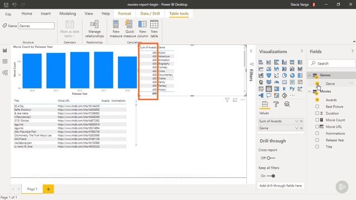Image resolution: width=356 pixels, height=200 pixels.
Task: Switch to Data view in left sidebar
Action: 5,62
